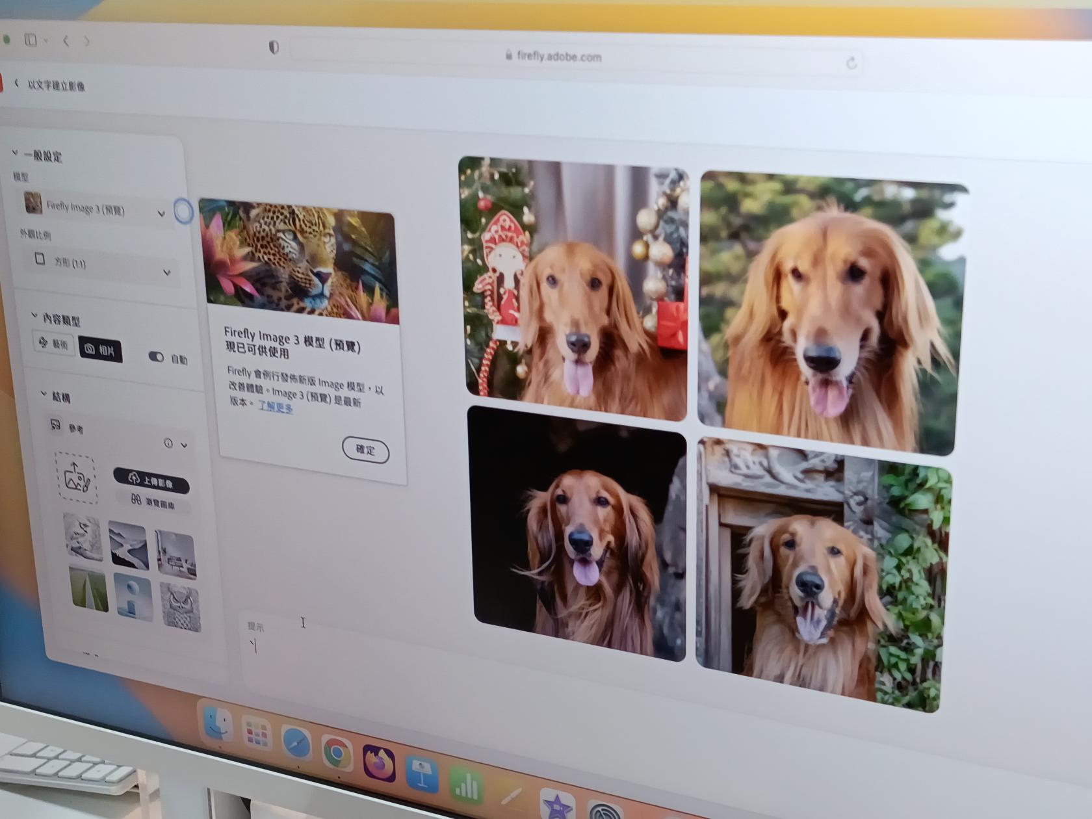Click the 參考 reference icon
This screenshot has width=1092, height=819.
coord(56,425)
